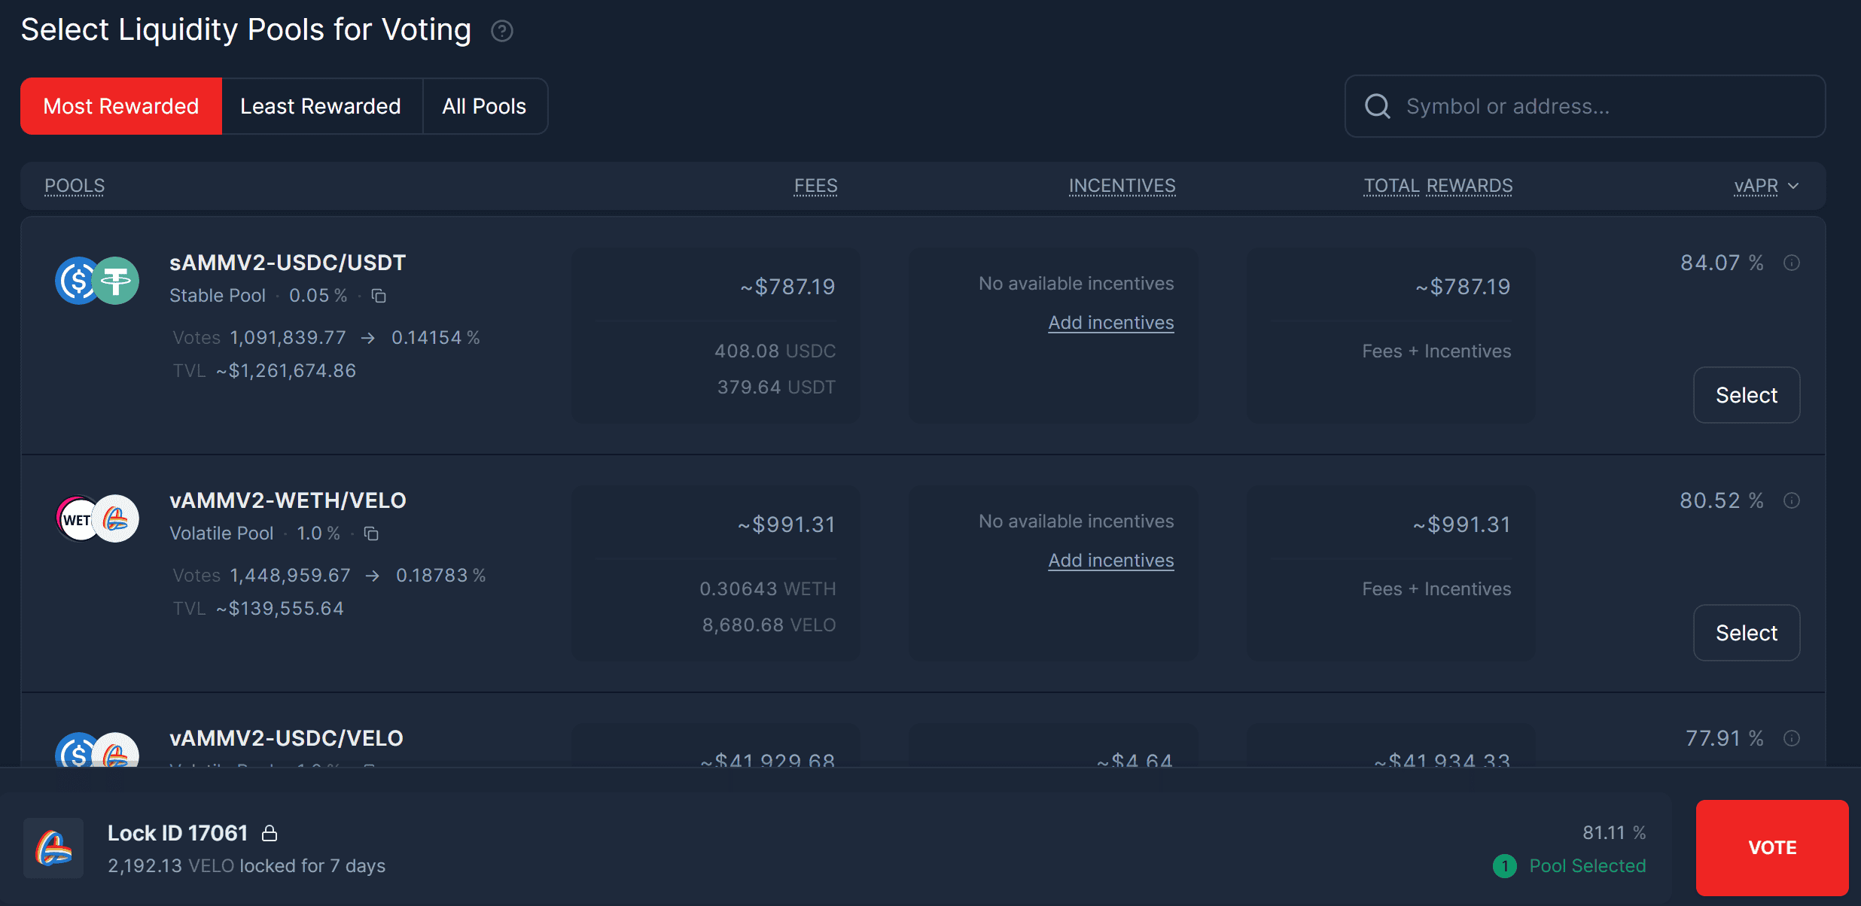The width and height of the screenshot is (1861, 906).
Task: Switch to the Most Rewarded tab
Action: point(121,106)
